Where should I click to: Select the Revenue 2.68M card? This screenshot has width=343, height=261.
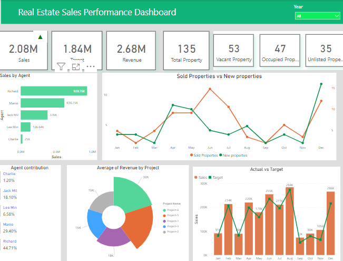[x=131, y=50]
